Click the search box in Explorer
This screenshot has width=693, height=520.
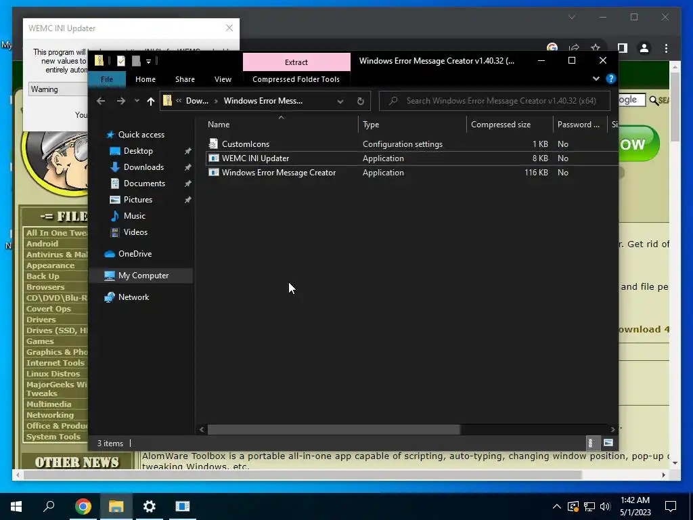click(x=495, y=101)
